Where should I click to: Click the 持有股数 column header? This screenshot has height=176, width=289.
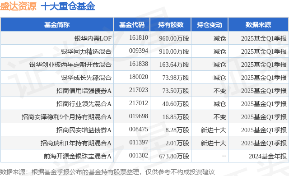point(171,25)
